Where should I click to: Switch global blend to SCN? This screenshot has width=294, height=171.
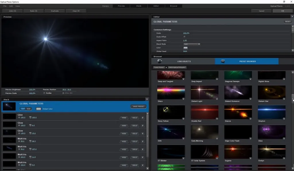click(x=28, y=109)
